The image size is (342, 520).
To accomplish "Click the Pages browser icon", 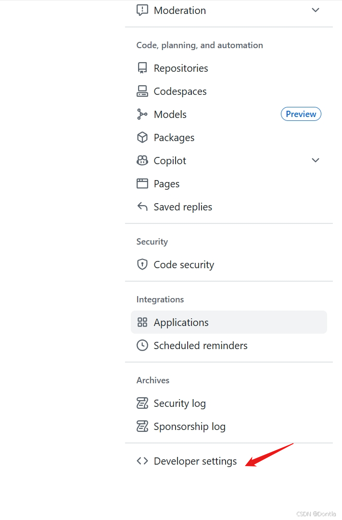I will click(142, 183).
